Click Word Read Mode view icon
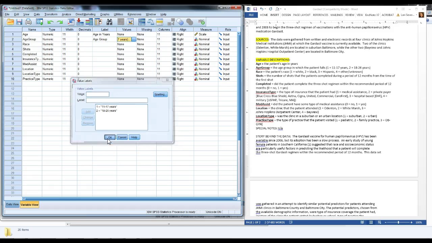 (x=362, y=222)
